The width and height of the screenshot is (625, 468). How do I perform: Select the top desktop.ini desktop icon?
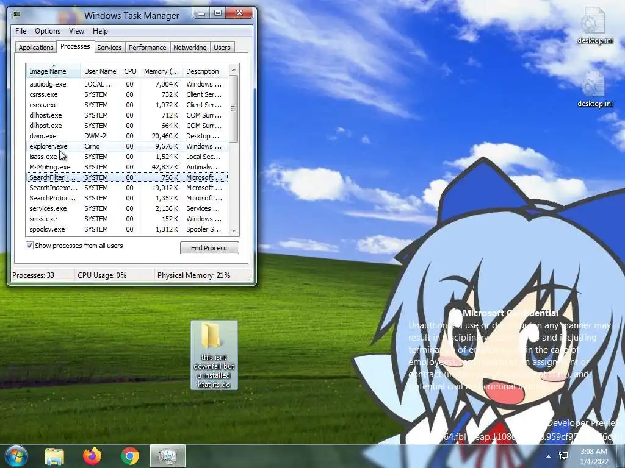(x=595, y=26)
